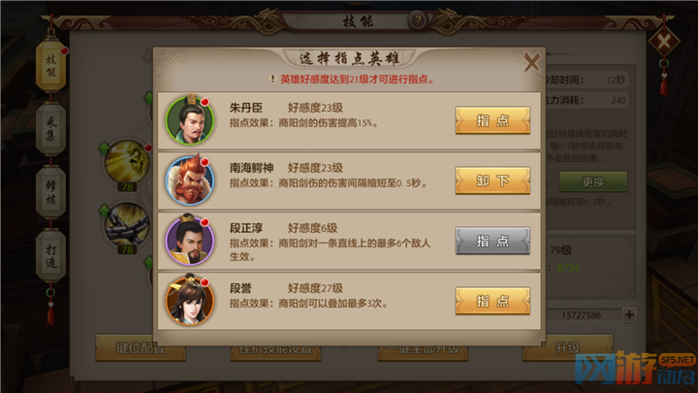
Task: Click 指点 button for 段誉
Action: pos(492,301)
